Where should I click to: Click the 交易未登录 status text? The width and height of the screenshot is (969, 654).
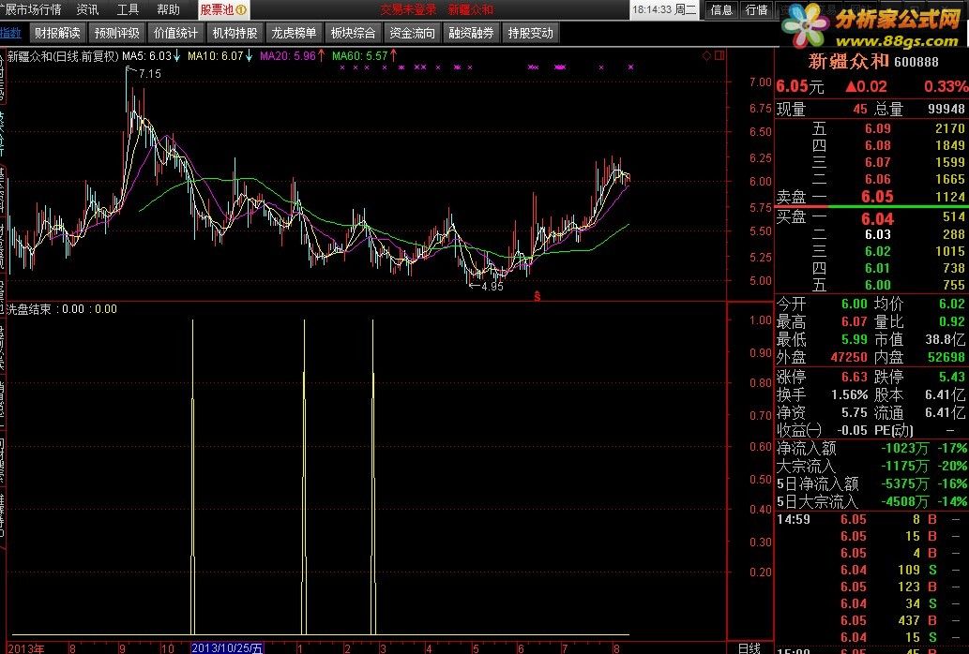(408, 10)
